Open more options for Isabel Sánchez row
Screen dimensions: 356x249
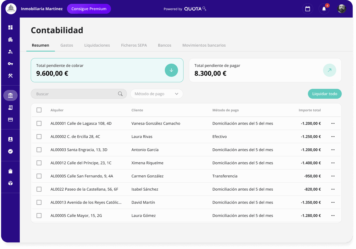click(333, 189)
